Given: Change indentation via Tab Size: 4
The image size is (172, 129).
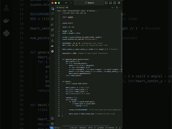Looking at the screenshot, I should 83,128.
